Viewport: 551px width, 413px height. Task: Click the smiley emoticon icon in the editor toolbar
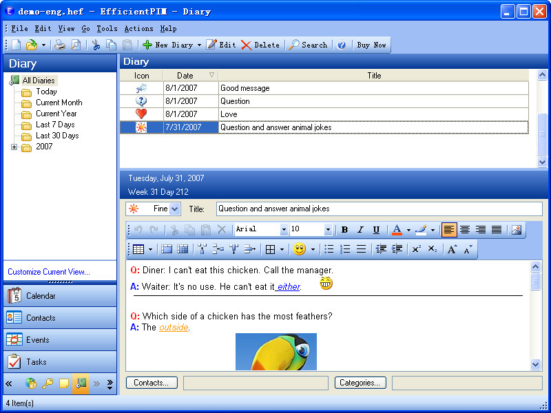click(300, 249)
